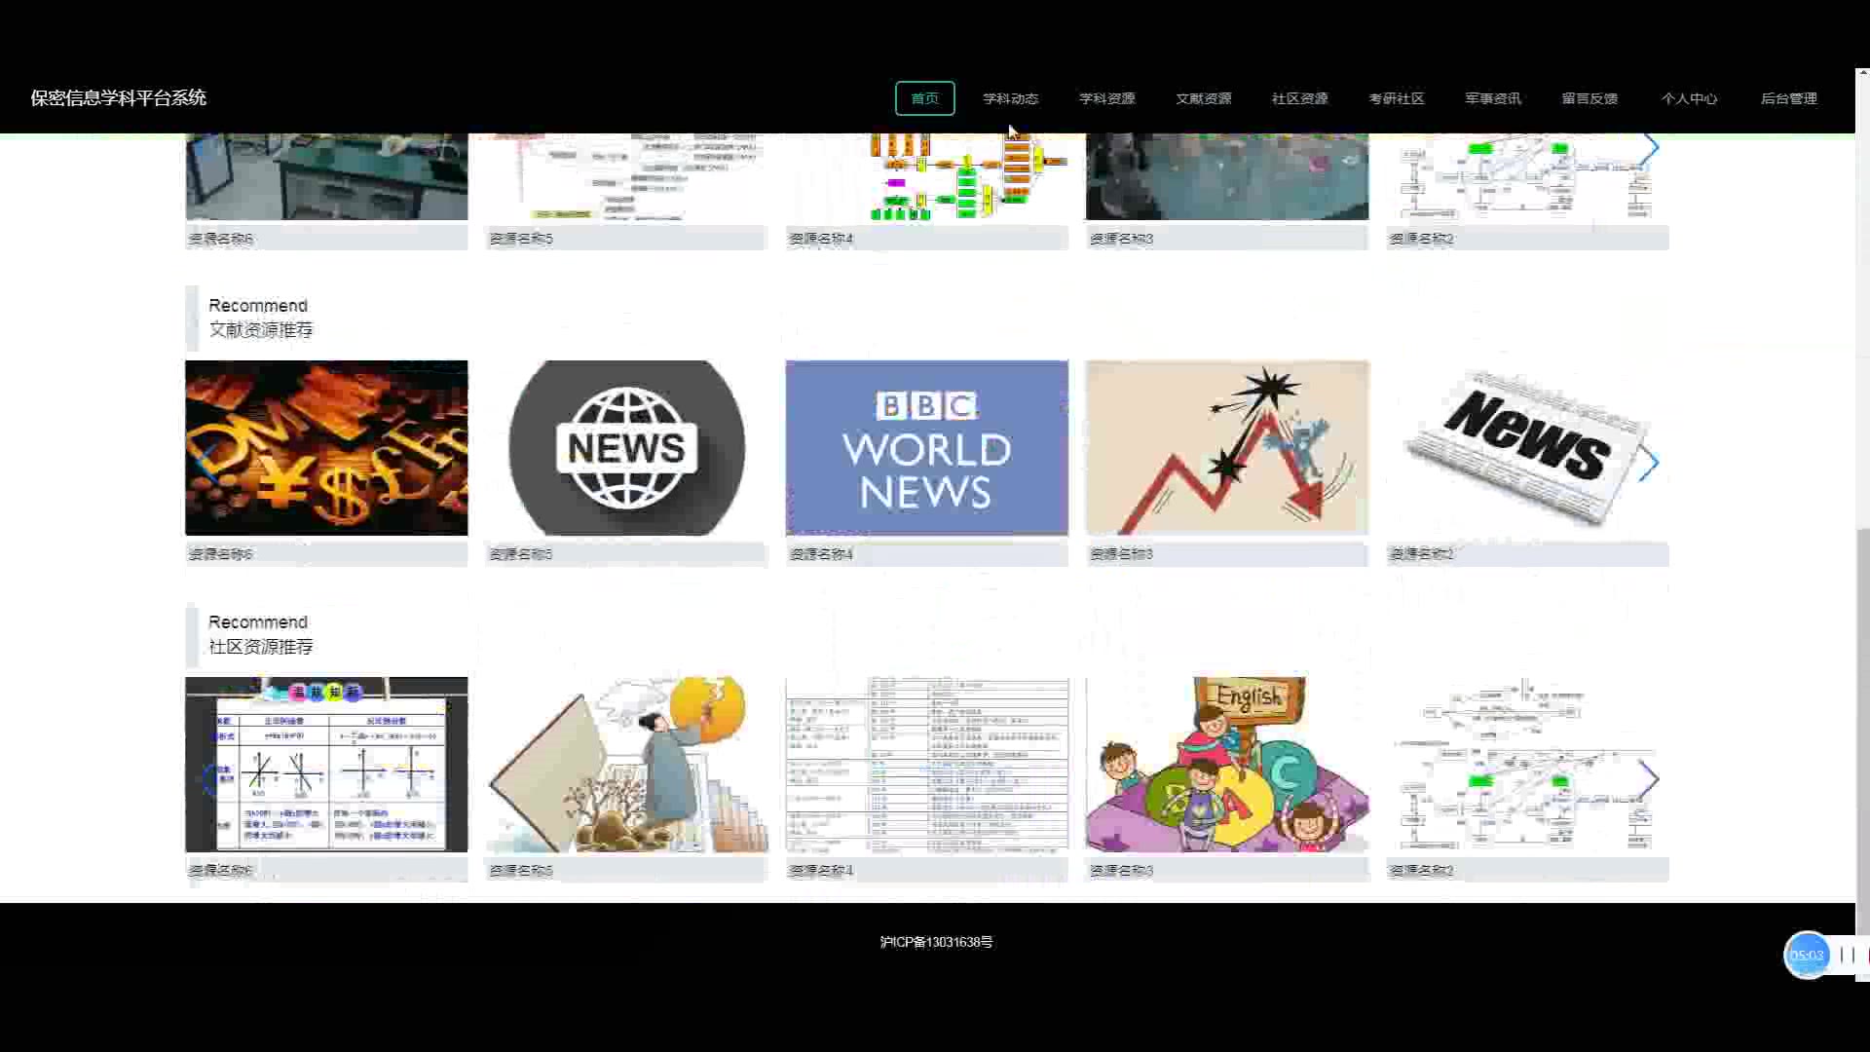Open 留言反馈 page

pos(1589,98)
